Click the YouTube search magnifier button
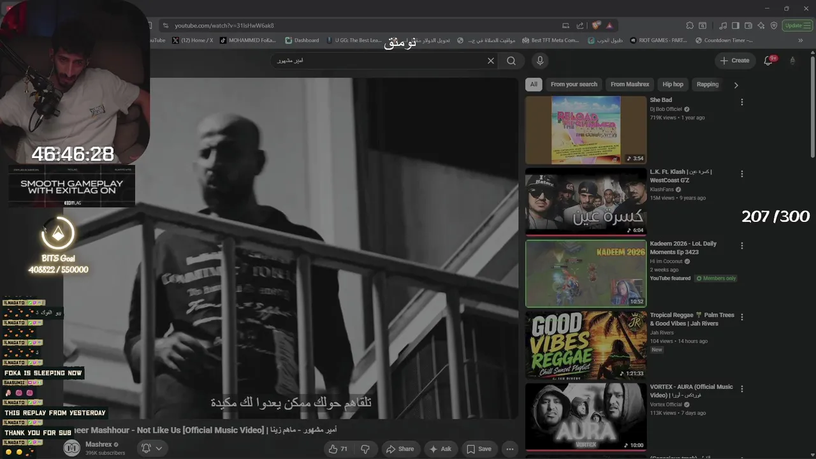816x459 pixels. click(x=511, y=61)
